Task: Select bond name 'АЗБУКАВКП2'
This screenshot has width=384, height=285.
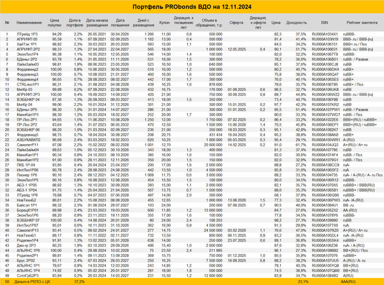Action: tap(28, 140)
